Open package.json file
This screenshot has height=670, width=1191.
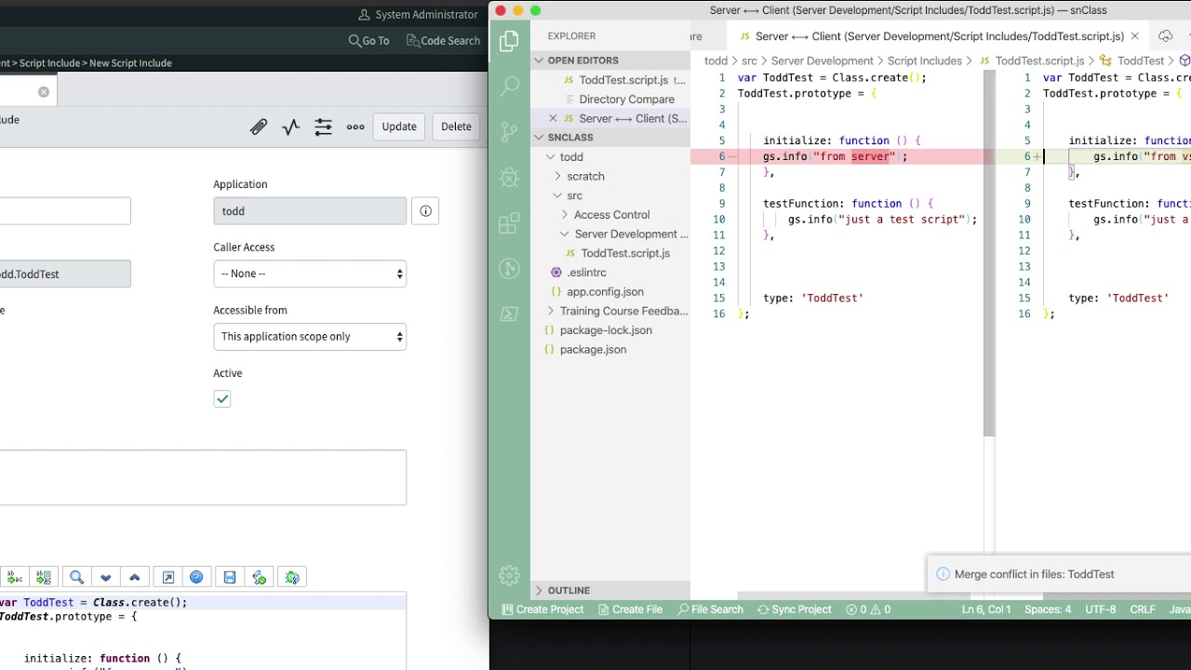tap(610, 350)
